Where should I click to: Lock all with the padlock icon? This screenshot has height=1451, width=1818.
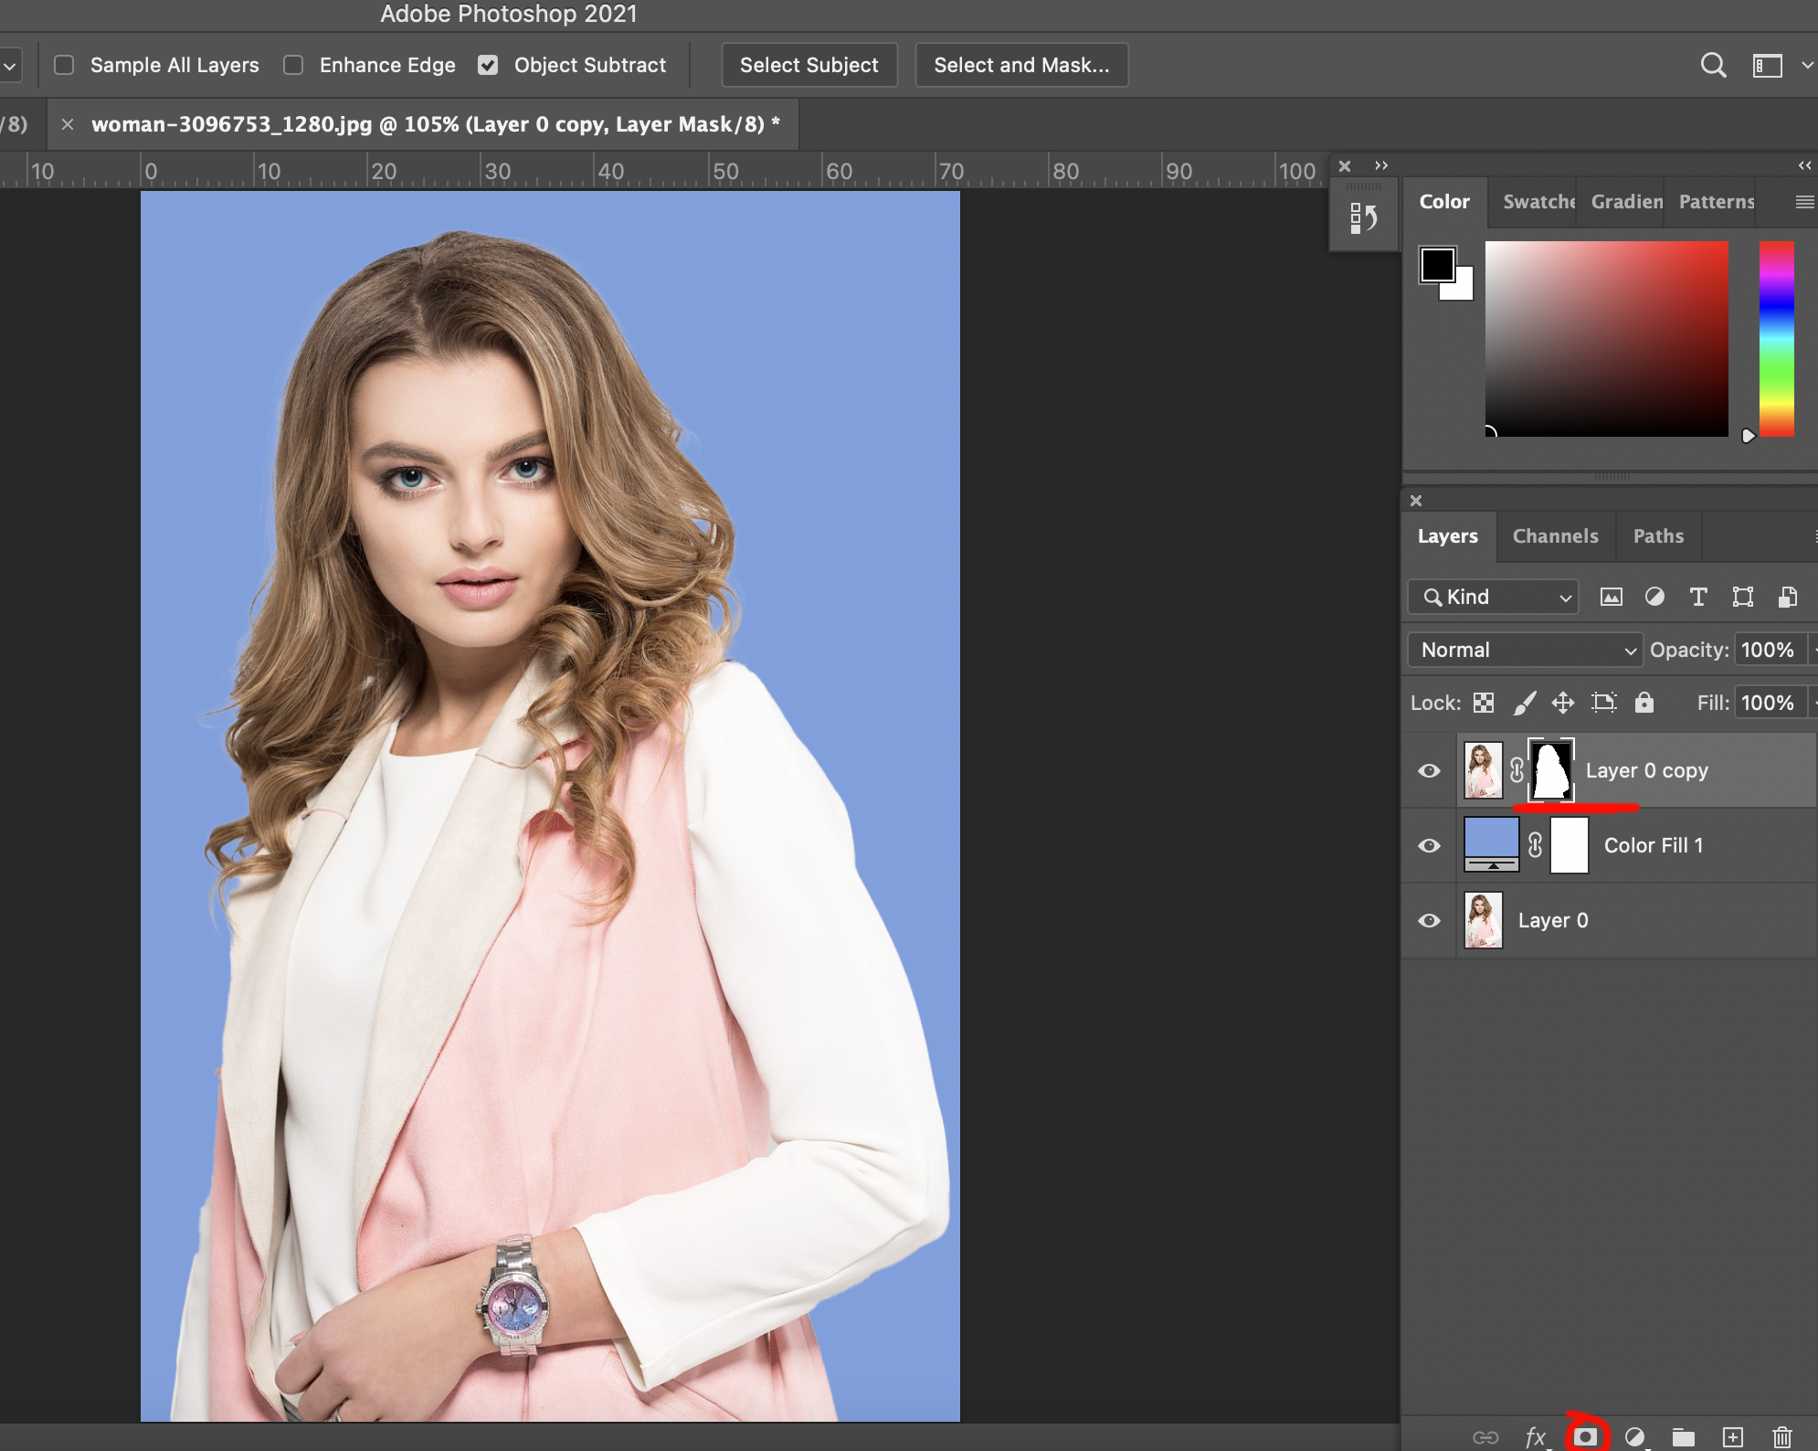point(1644,702)
